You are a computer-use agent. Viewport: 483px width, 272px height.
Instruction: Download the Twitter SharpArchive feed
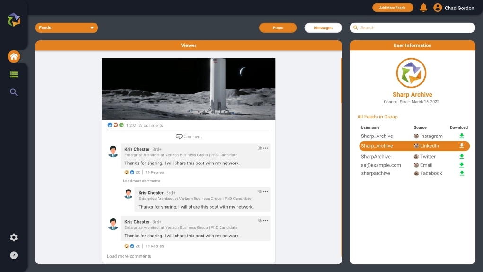point(462,156)
